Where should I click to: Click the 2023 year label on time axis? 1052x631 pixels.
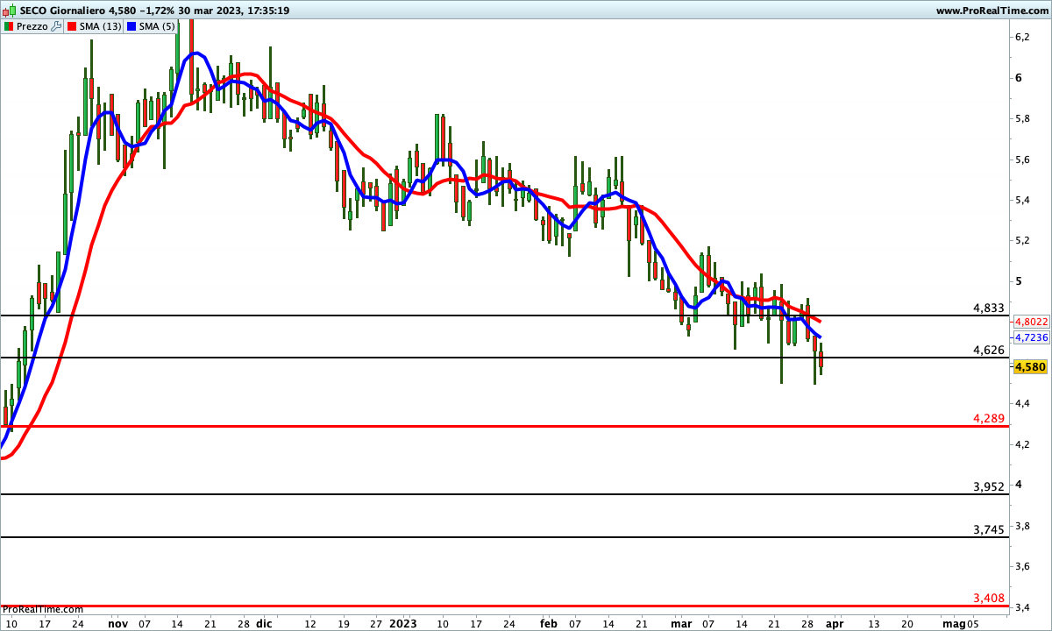pyautogui.click(x=403, y=624)
